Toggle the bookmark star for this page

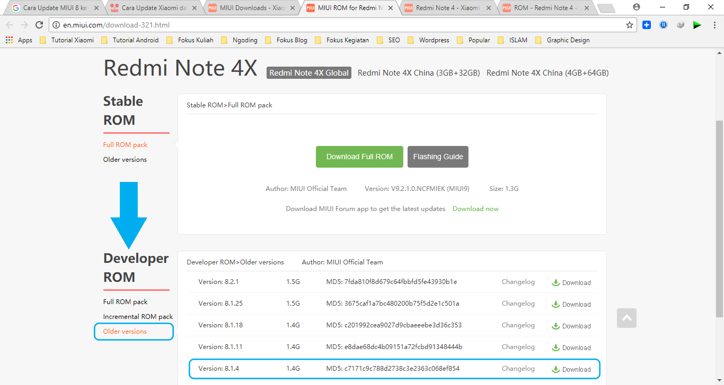tap(629, 24)
